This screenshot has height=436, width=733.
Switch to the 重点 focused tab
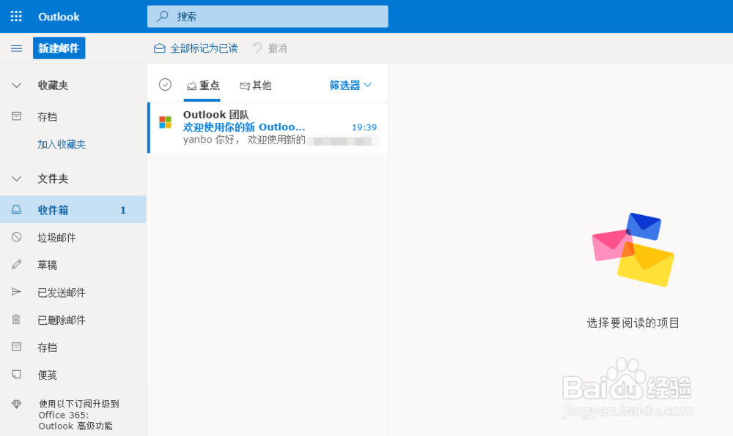coord(202,86)
